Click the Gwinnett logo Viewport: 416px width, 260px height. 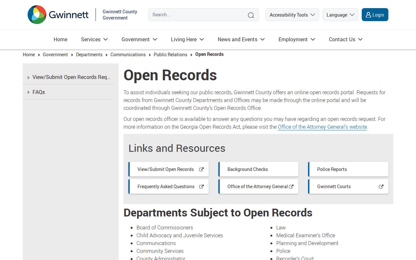58,15
